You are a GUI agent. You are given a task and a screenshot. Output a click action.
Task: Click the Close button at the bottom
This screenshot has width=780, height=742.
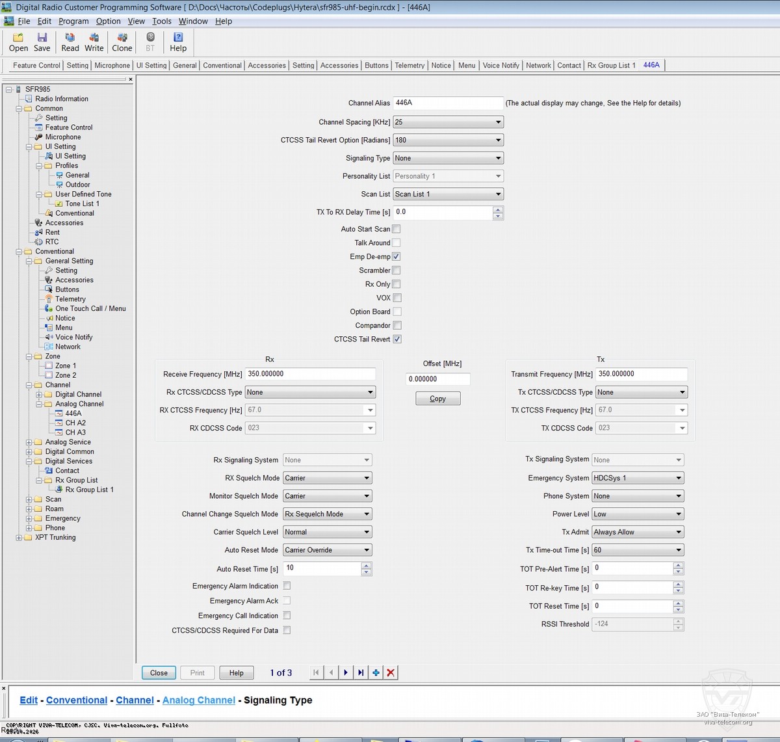point(159,673)
